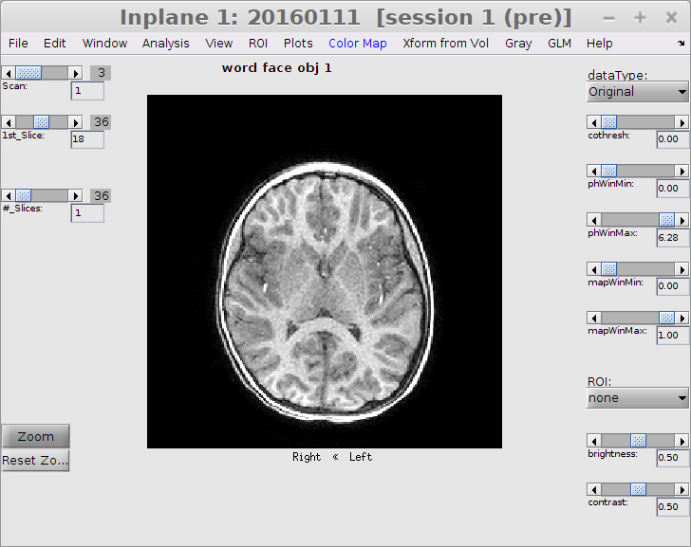Open the ROI selection dropdown
The image size is (691, 547).
pyautogui.click(x=637, y=398)
